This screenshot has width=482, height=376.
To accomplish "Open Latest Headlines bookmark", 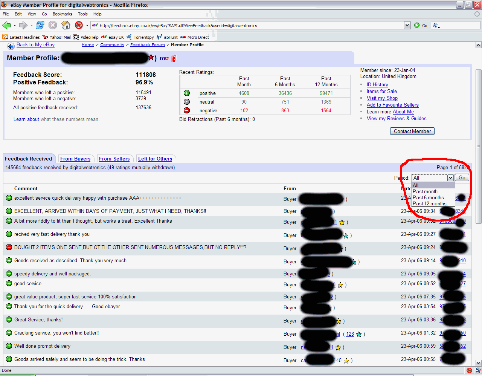I will point(21,37).
